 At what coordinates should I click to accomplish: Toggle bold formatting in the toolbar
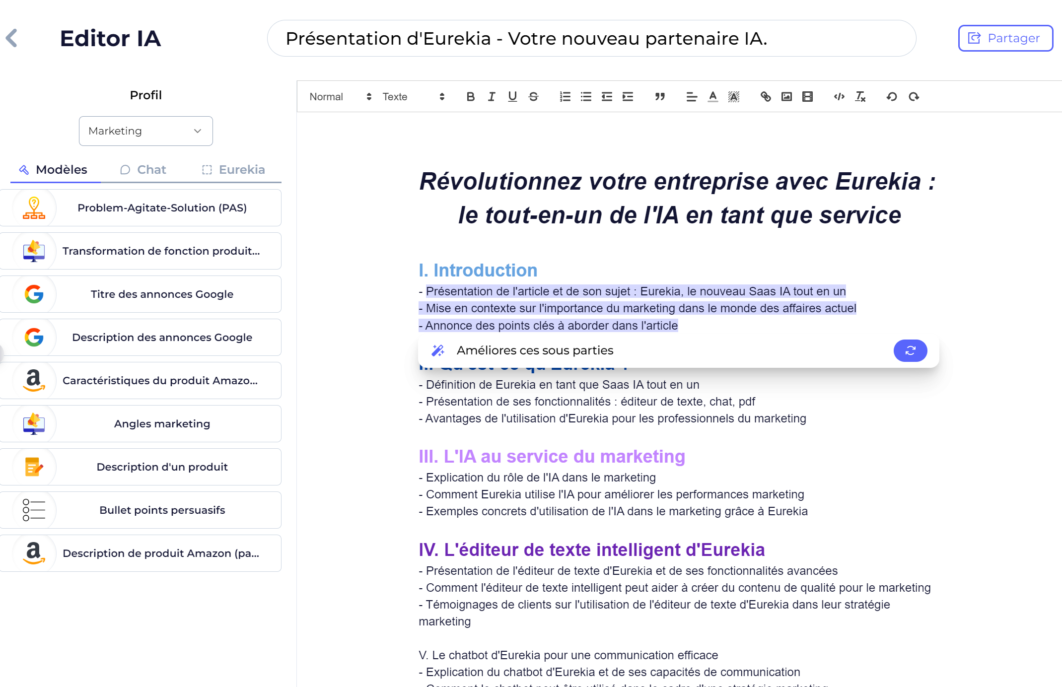[x=470, y=97]
